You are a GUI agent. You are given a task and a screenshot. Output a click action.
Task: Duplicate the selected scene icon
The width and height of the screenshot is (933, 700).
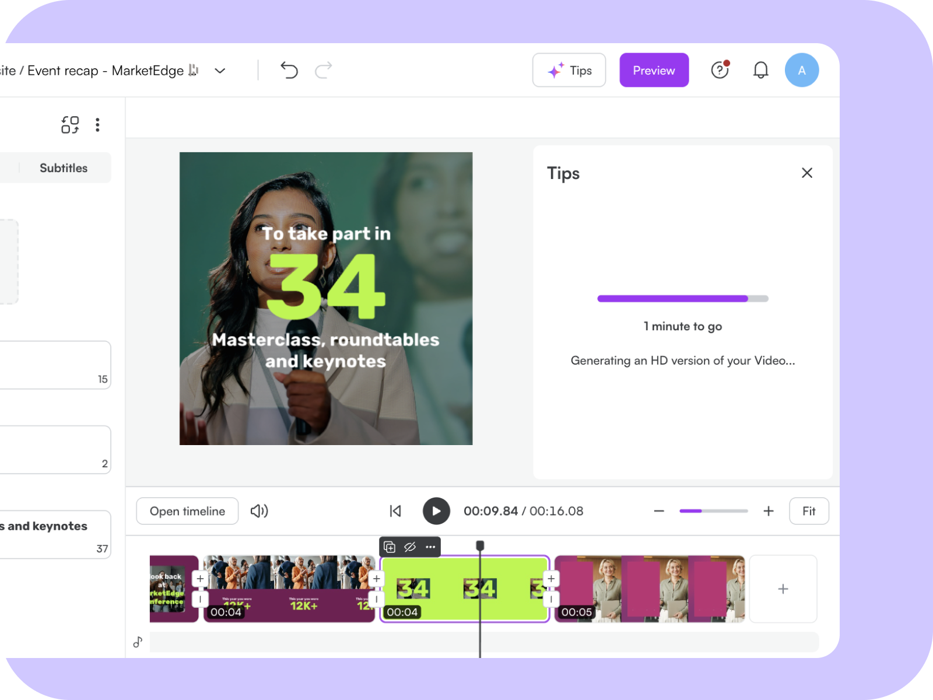(x=390, y=547)
